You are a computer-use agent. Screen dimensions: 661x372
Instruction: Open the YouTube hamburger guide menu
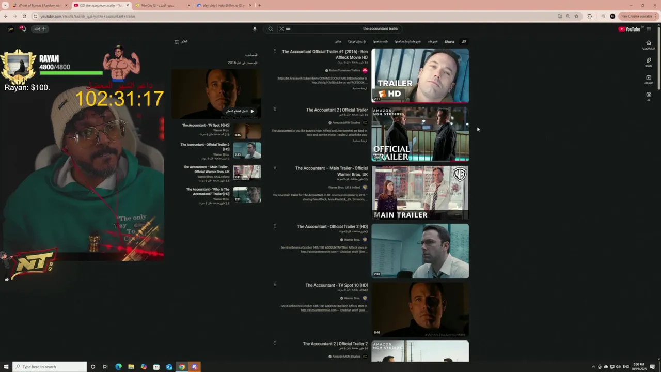click(x=649, y=29)
